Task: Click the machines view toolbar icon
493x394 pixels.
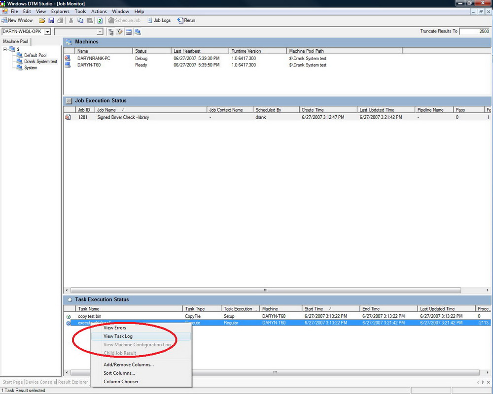Action: click(138, 32)
